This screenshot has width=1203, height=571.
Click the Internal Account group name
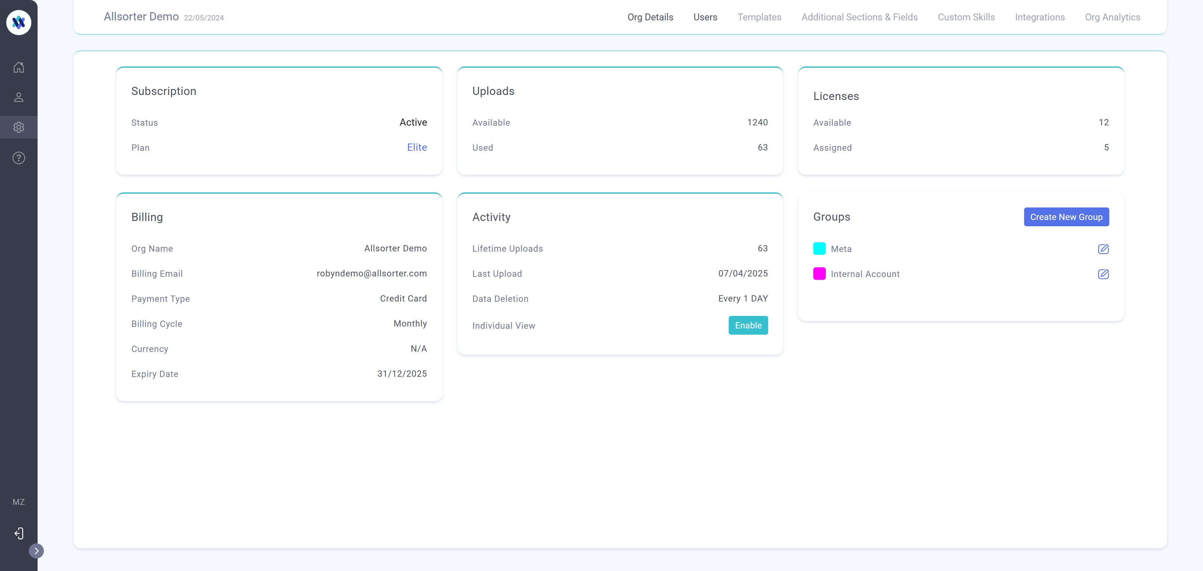(x=865, y=274)
